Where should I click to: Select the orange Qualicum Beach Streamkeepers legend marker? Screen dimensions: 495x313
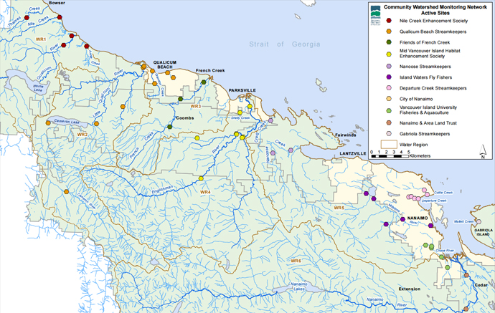click(x=389, y=32)
